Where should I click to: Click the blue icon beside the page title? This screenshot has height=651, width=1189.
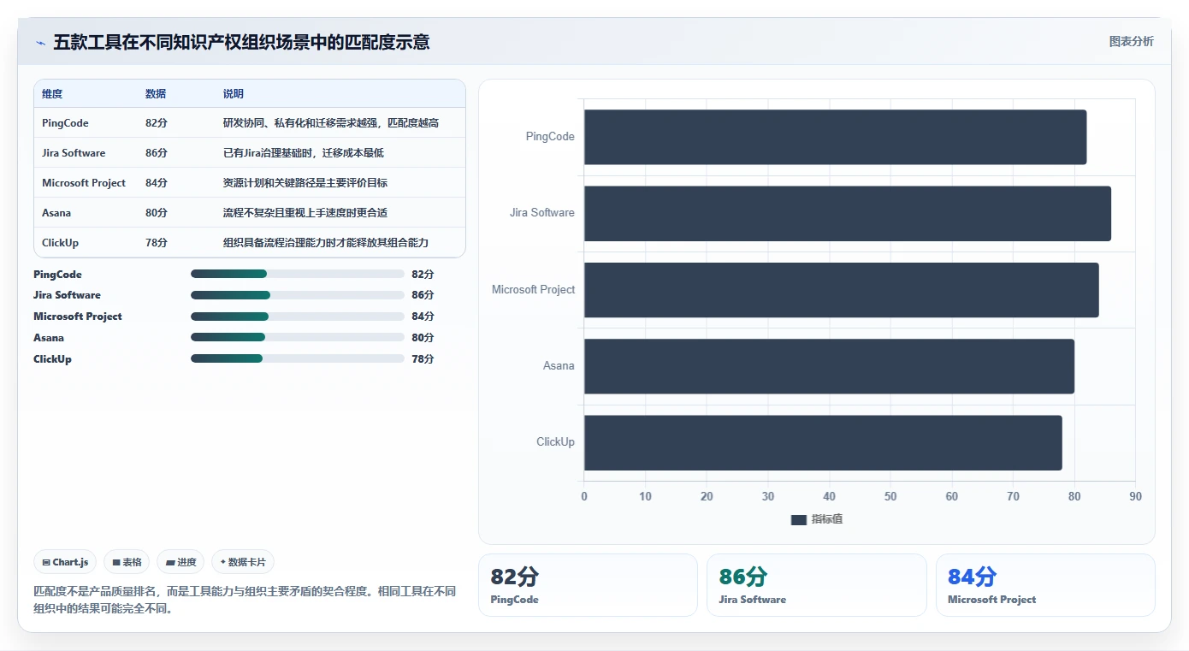pos(40,42)
